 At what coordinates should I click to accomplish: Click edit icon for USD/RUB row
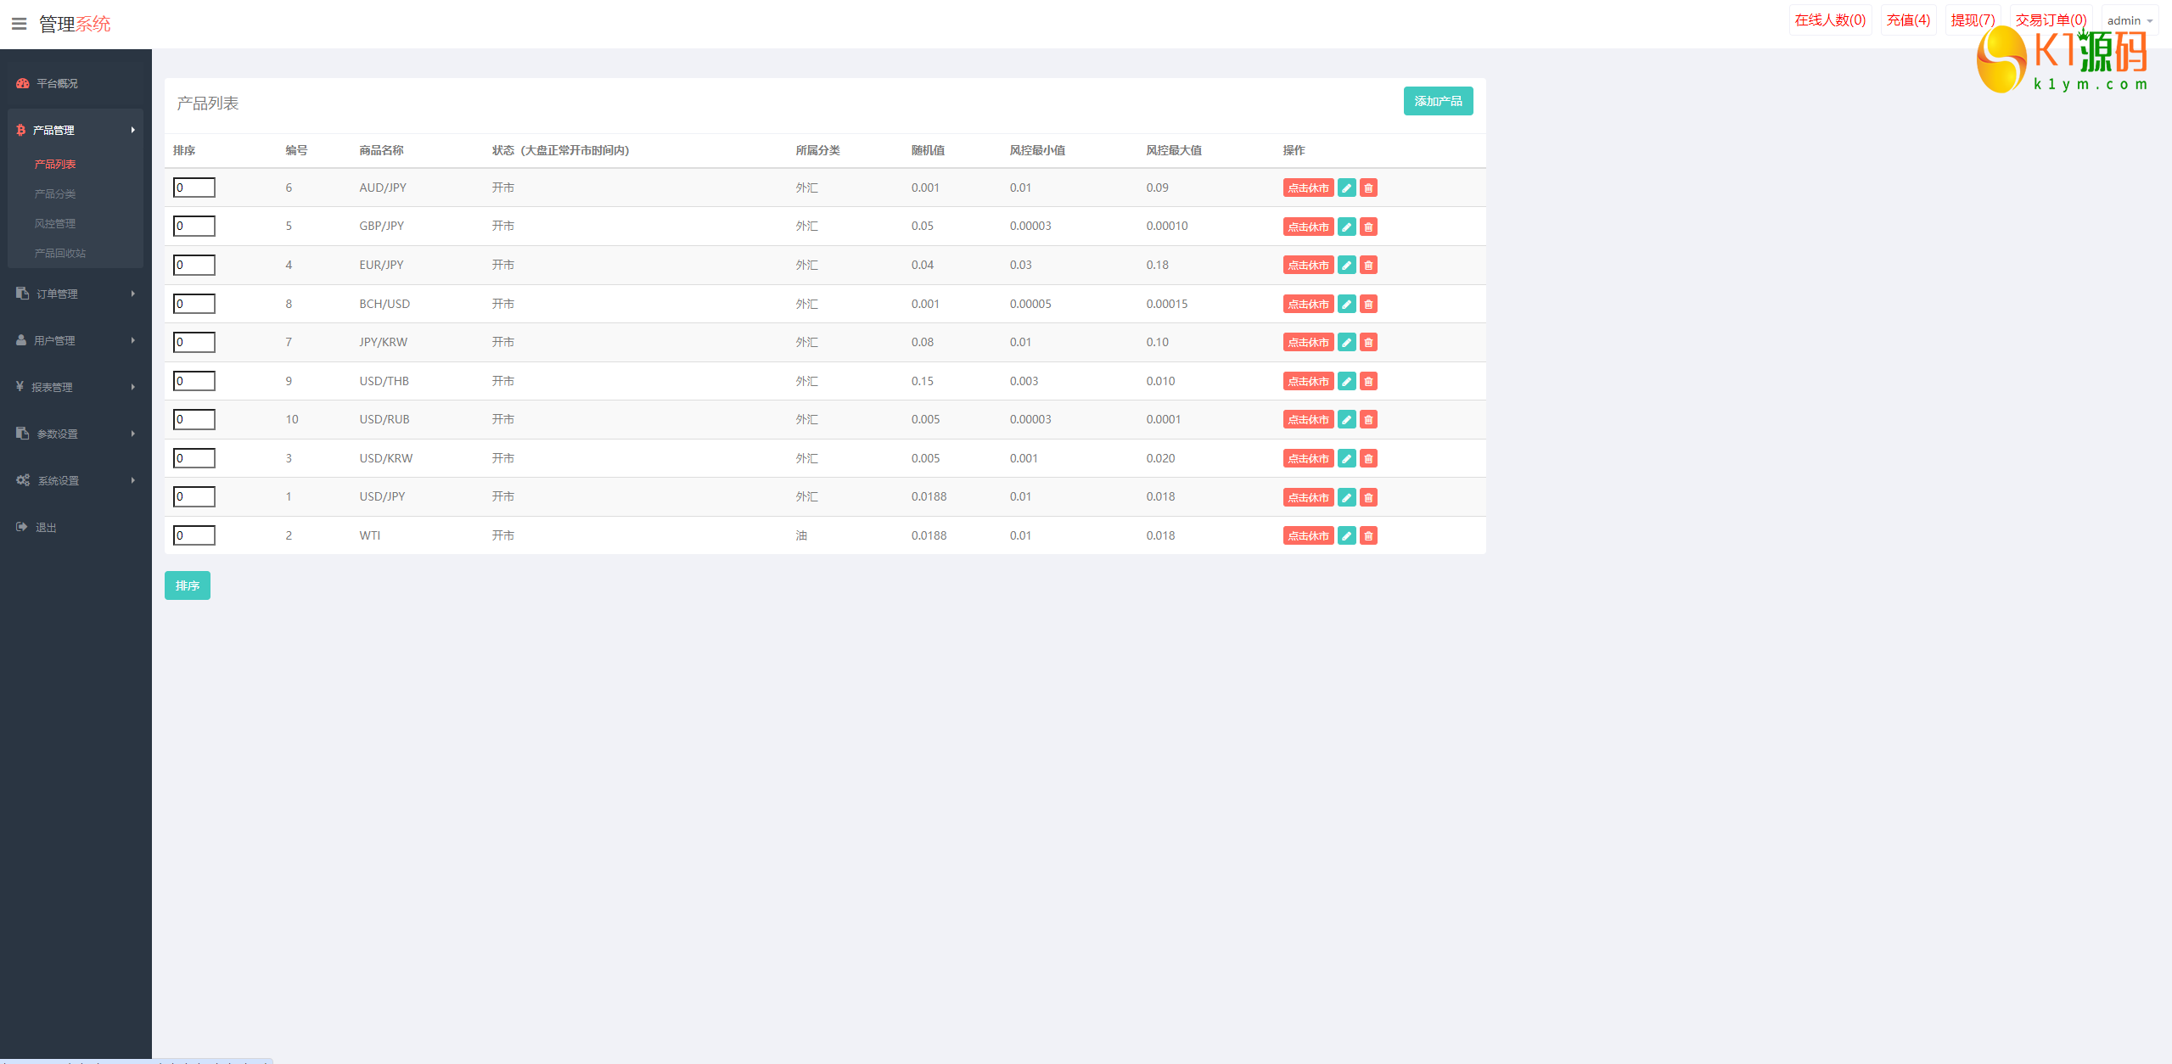1346,419
